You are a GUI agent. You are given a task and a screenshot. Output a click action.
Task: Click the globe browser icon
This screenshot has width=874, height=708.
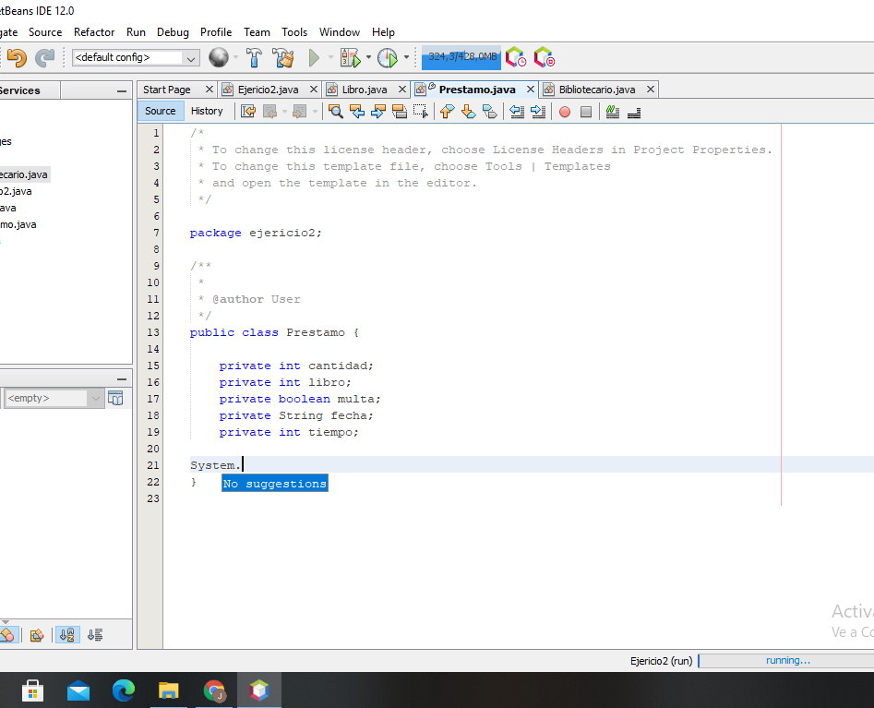[218, 57]
